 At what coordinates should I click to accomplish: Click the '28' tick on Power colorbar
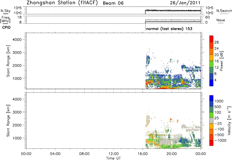click(216, 42)
